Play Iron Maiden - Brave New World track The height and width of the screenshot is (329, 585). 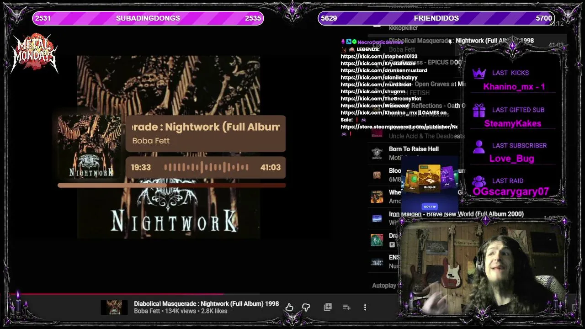tap(456, 214)
